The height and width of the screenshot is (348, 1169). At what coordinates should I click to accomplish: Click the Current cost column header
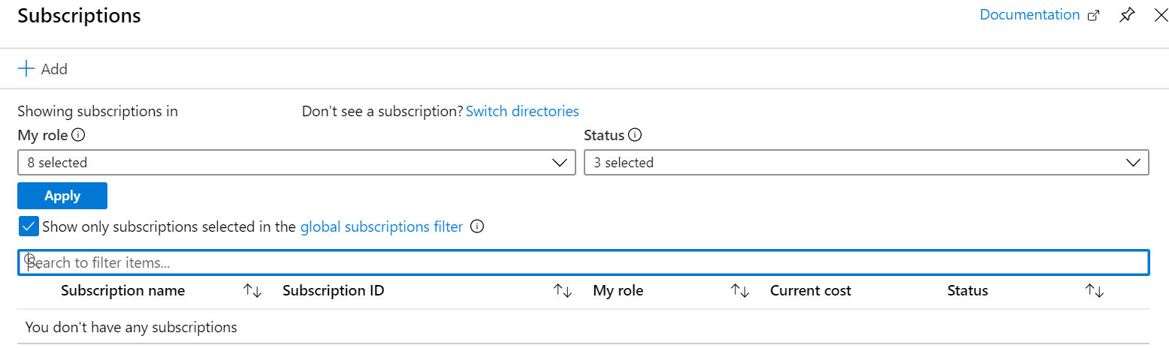click(811, 291)
